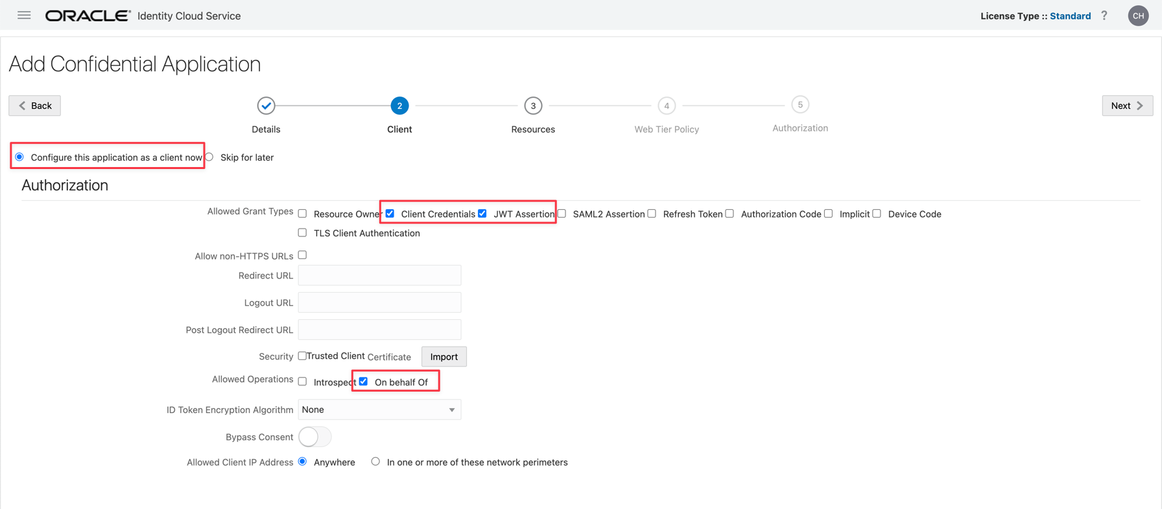The height and width of the screenshot is (509, 1162).
Task: Select step 5 Authorization circle
Action: (800, 105)
